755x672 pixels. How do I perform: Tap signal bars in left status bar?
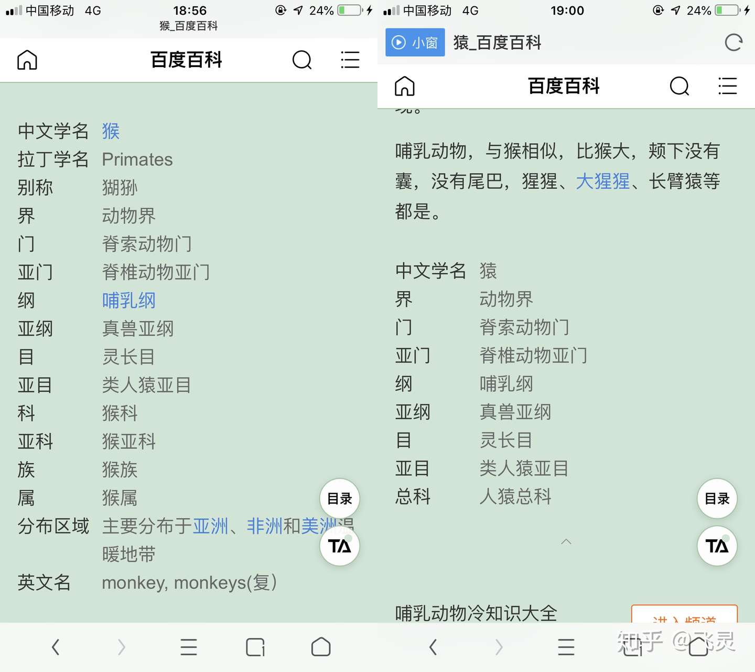pyautogui.click(x=14, y=10)
